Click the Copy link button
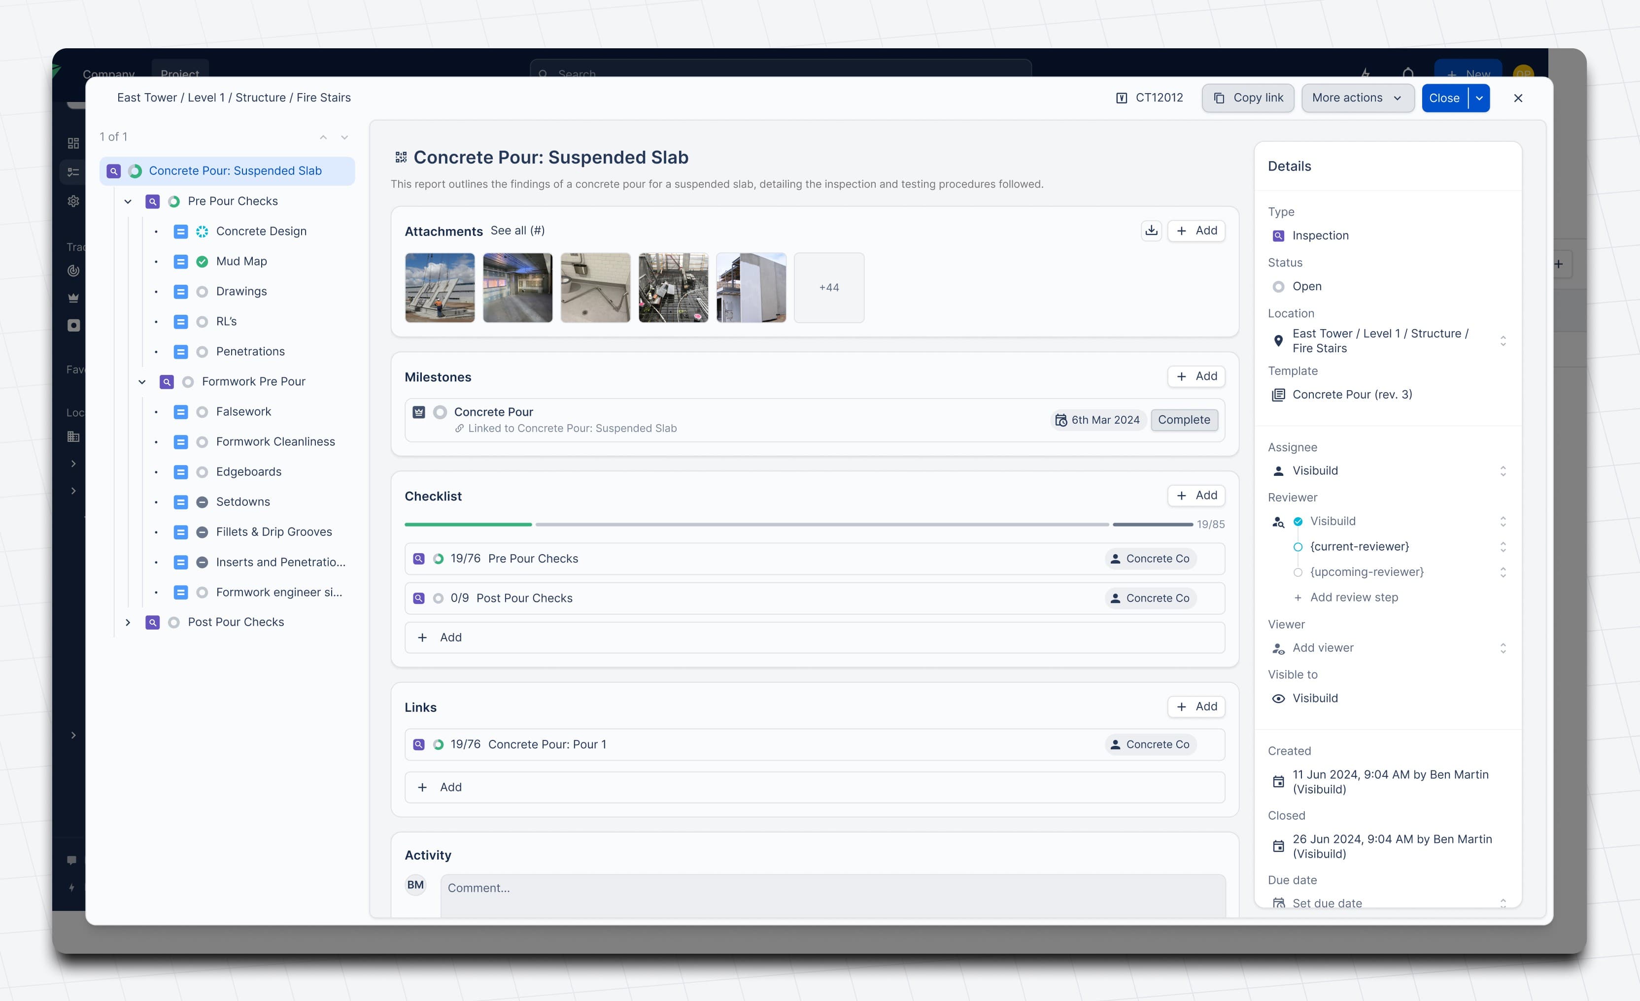This screenshot has width=1640, height=1001. [x=1247, y=98]
